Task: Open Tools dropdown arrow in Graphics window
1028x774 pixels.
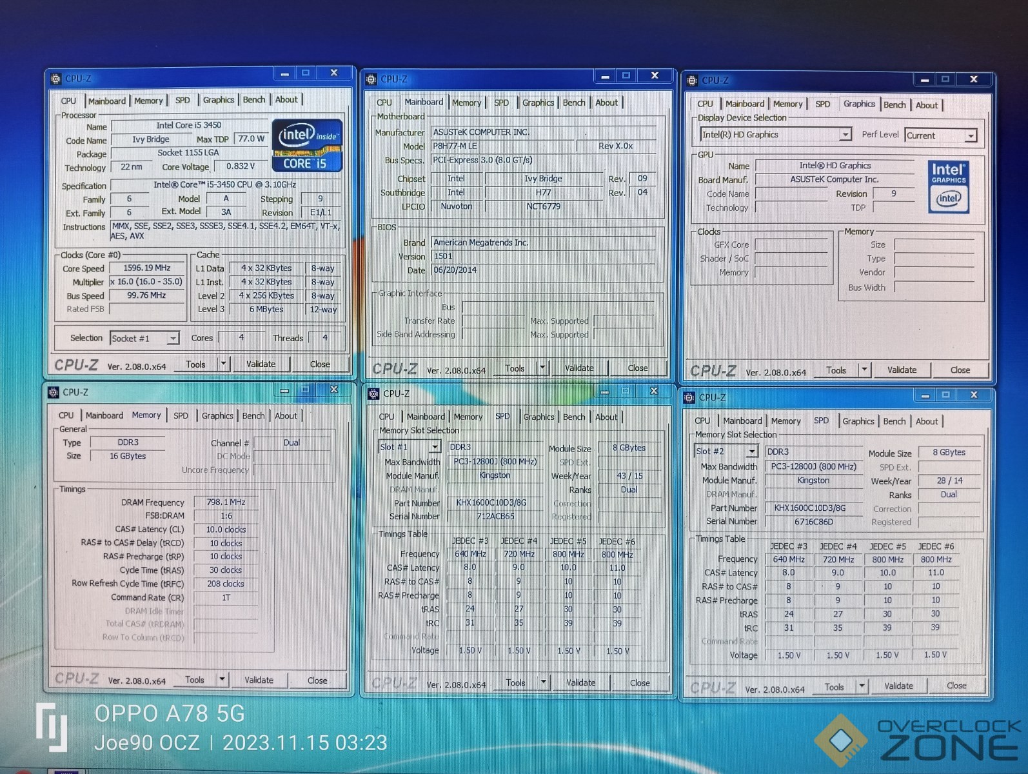Action: pyautogui.click(x=864, y=370)
